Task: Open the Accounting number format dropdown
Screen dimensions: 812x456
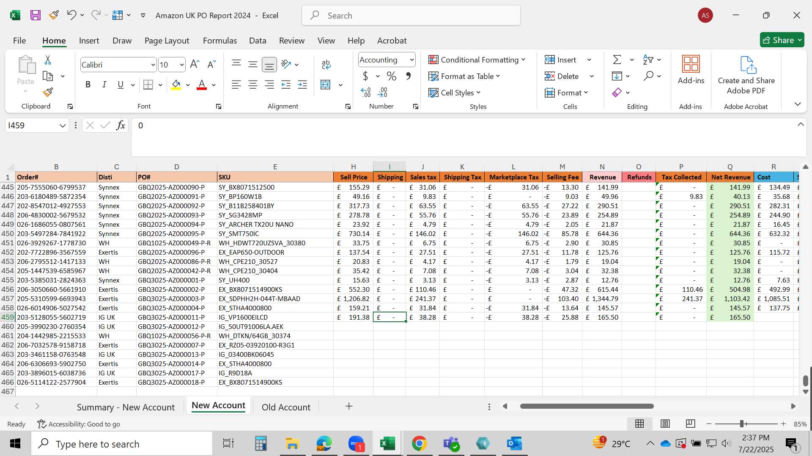Action: click(411, 60)
